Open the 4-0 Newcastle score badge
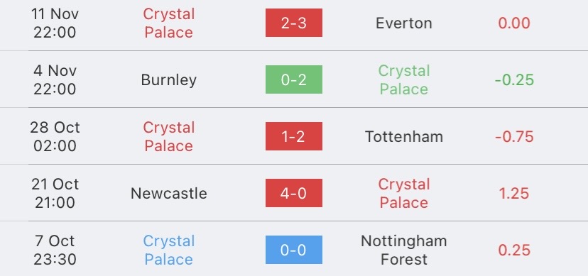 pyautogui.click(x=293, y=193)
